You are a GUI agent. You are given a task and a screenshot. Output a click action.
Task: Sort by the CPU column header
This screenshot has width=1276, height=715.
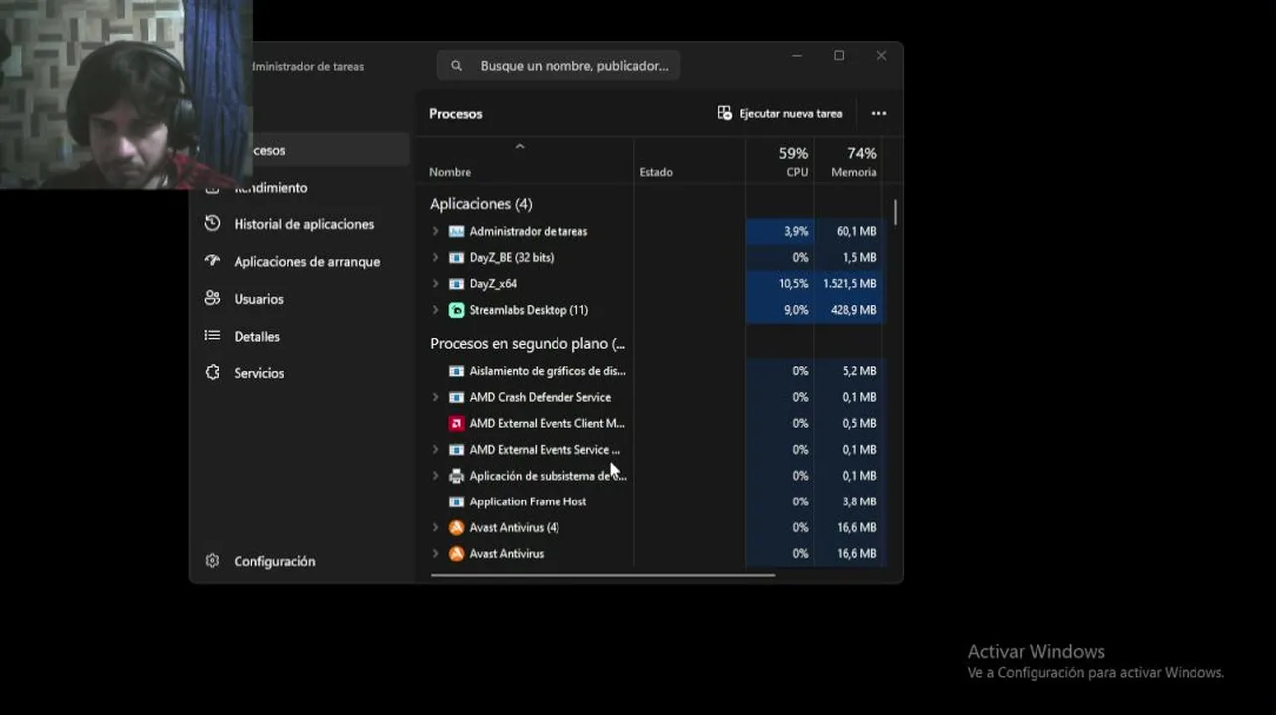780,162
